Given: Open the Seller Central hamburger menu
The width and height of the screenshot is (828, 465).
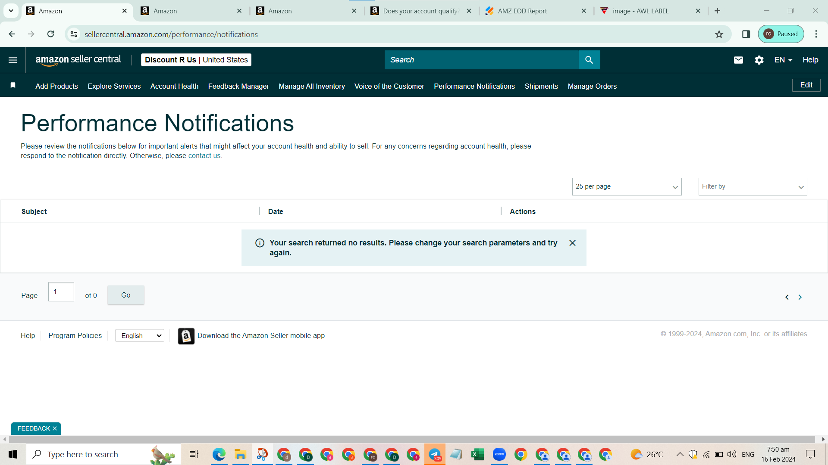Looking at the screenshot, I should (x=13, y=60).
